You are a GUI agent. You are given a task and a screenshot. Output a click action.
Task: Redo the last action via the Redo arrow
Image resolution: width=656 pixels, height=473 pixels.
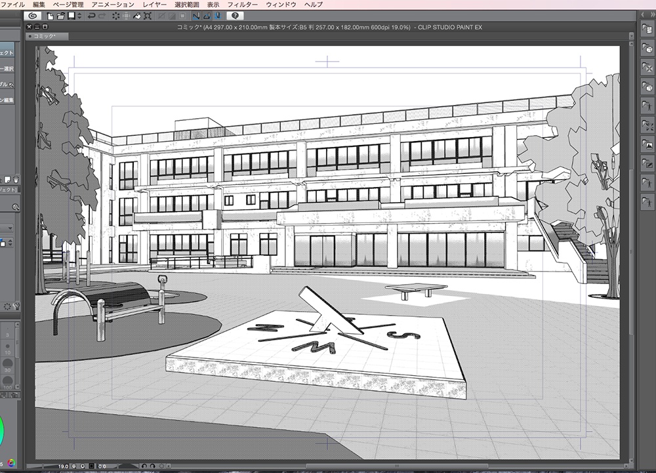[102, 16]
